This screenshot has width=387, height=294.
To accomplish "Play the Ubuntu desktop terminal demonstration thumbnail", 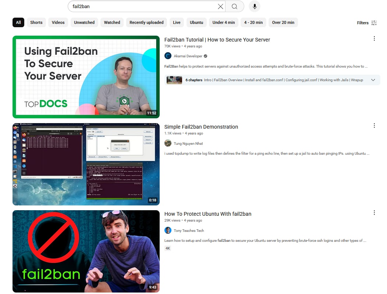I will coord(86,164).
